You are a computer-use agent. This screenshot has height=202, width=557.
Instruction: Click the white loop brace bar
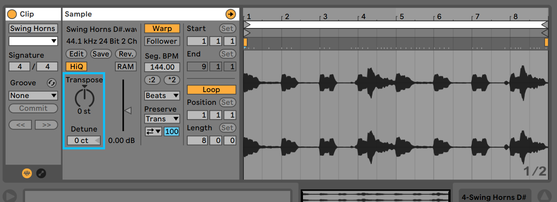396,25
